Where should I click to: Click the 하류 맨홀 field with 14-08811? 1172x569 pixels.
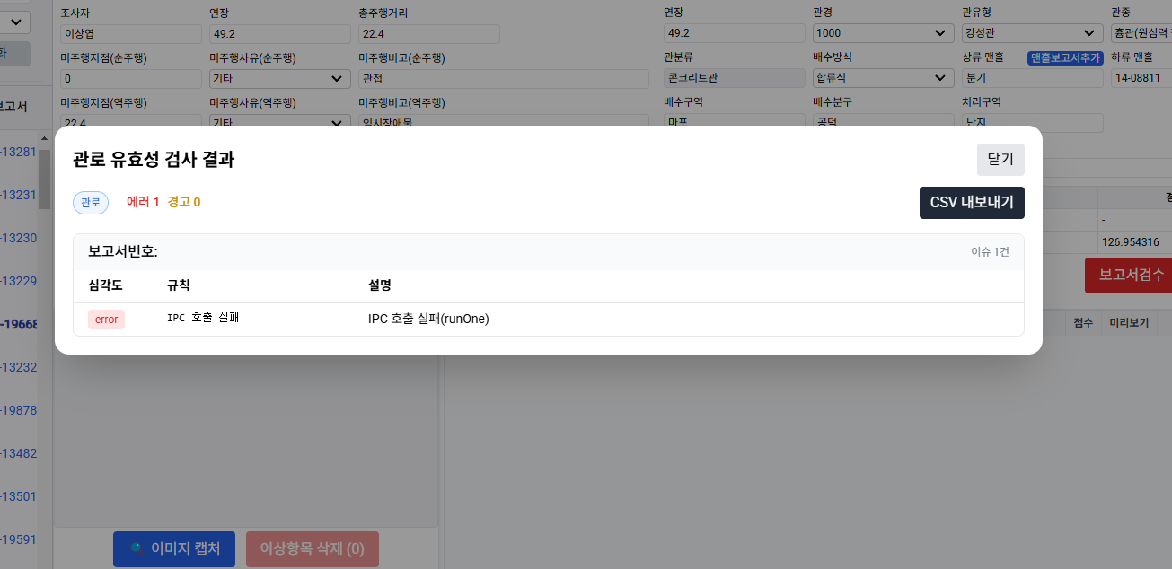1141,78
